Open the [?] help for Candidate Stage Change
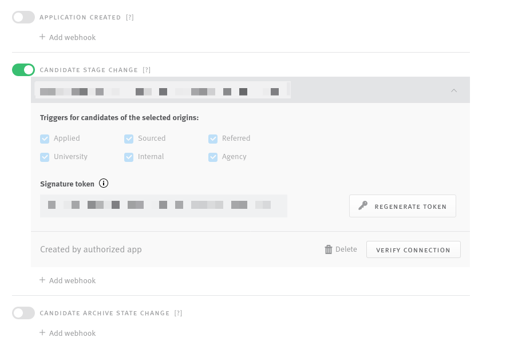The width and height of the screenshot is (510, 345). click(147, 70)
